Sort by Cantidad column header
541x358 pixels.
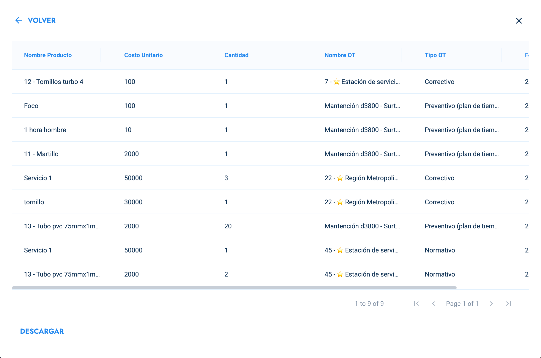tap(236, 55)
